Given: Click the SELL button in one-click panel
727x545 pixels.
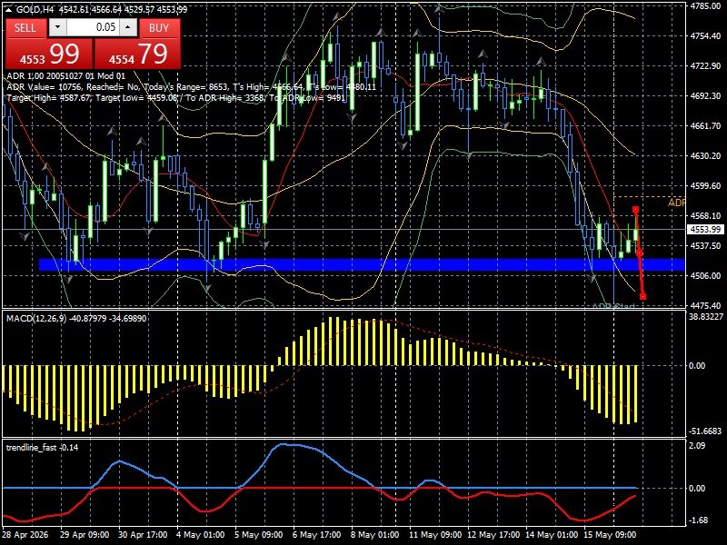Looking at the screenshot, I should 25,28.
